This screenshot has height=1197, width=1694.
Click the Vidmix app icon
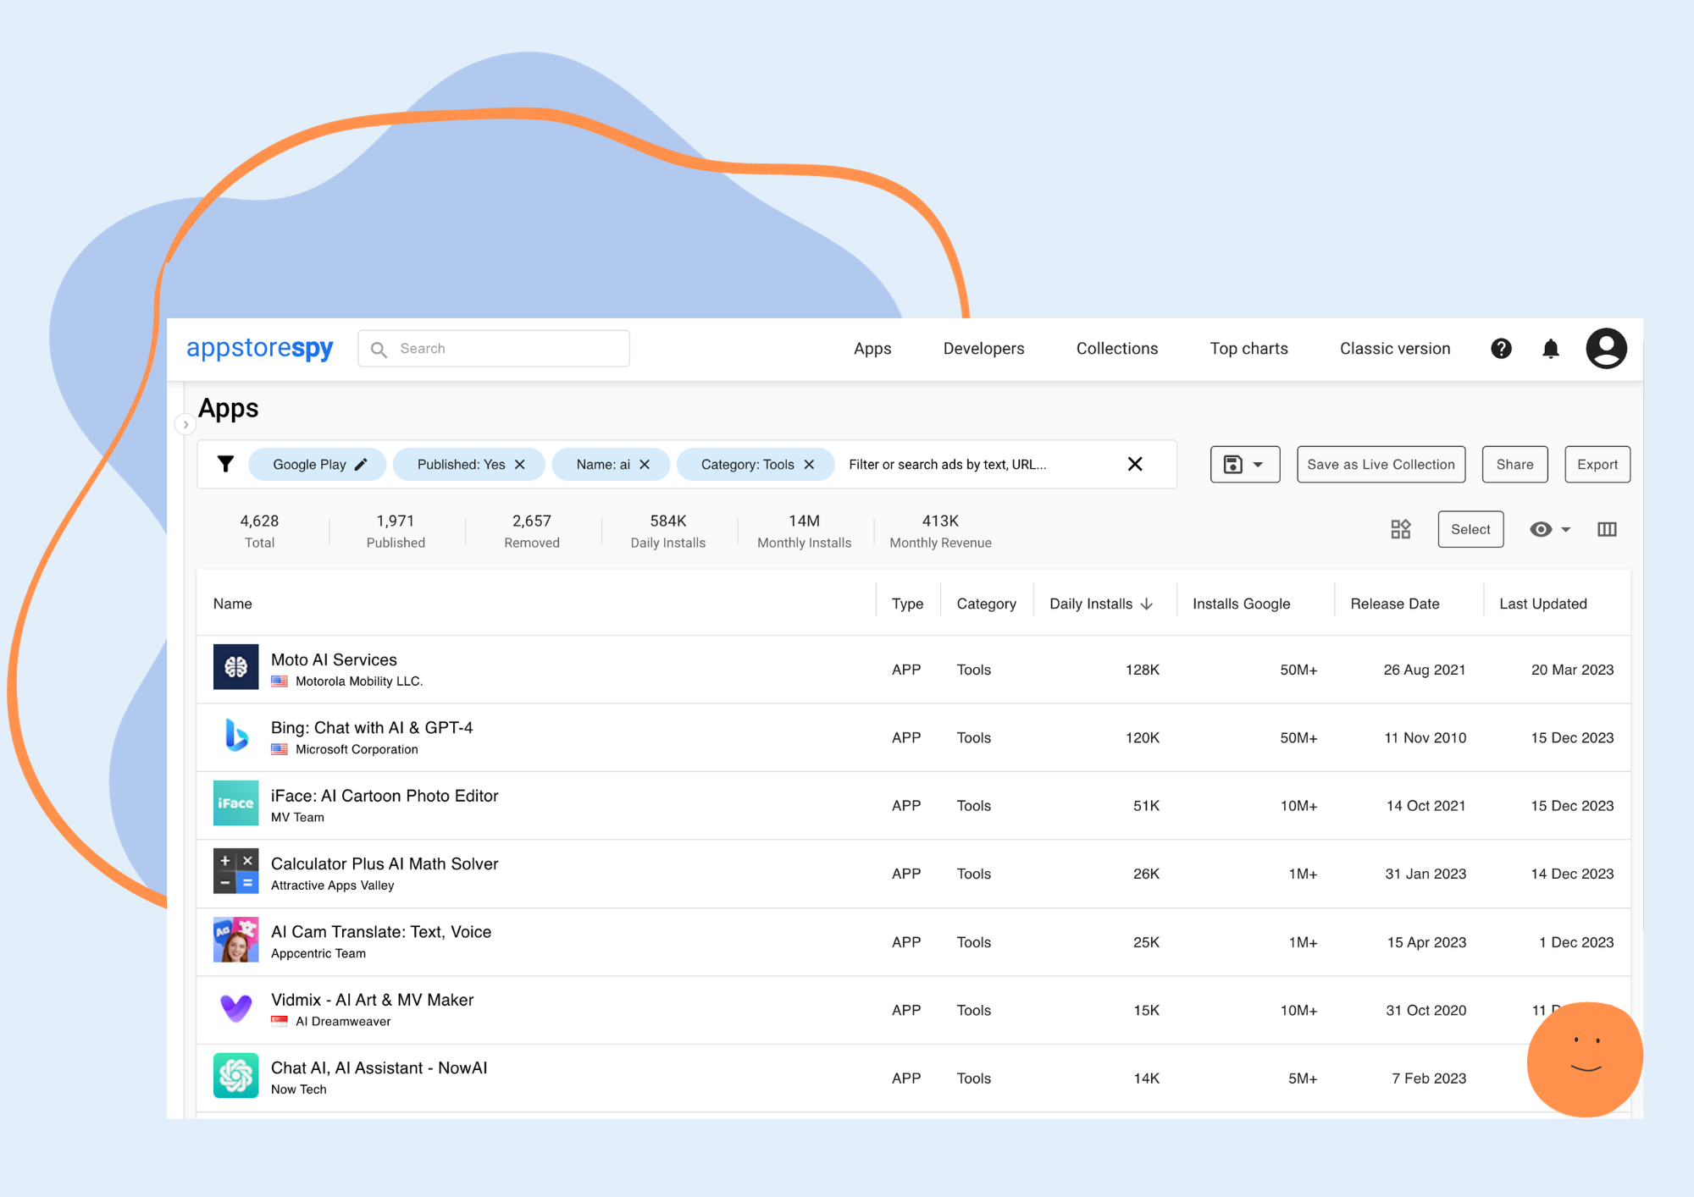235,1007
